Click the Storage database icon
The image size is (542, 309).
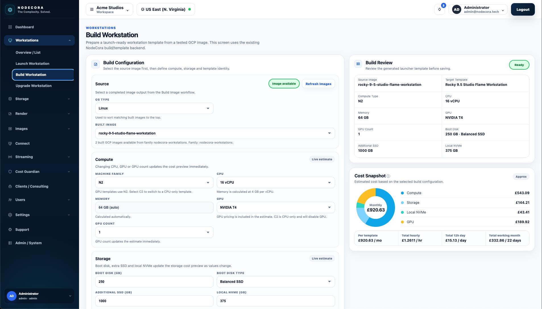pos(10,99)
